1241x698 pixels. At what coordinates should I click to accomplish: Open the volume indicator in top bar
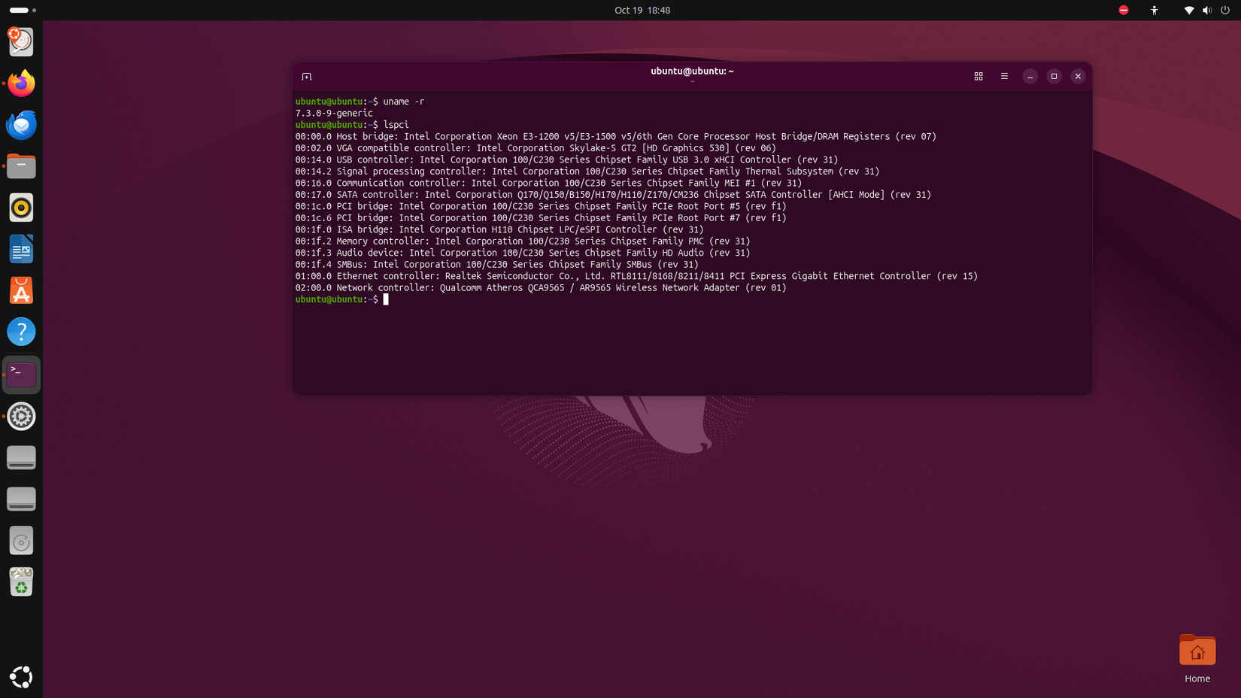tap(1207, 10)
